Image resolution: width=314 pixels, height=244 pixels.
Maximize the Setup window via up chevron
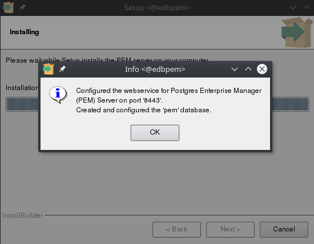(307, 7)
